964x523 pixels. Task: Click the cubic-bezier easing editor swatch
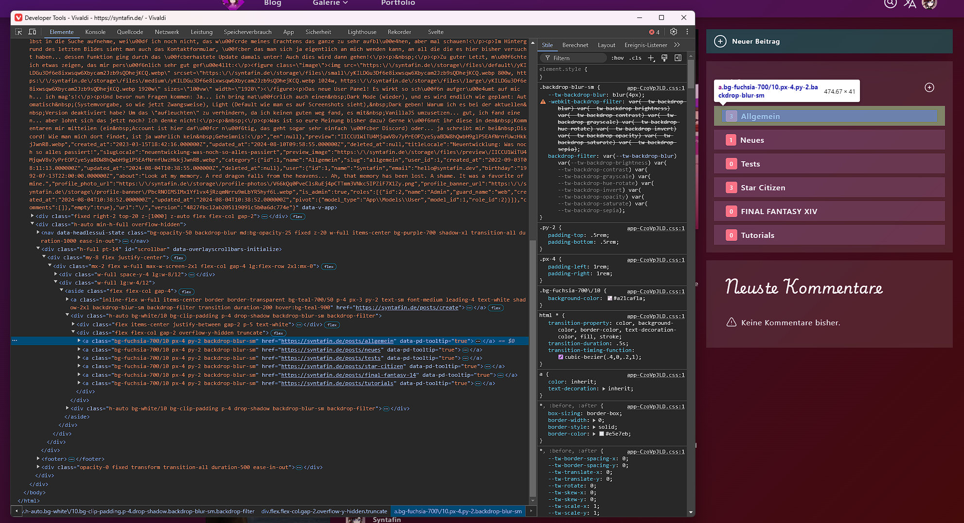click(560, 357)
